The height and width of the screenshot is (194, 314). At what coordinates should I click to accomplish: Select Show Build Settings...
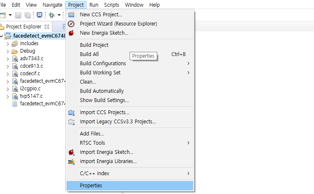click(130, 100)
